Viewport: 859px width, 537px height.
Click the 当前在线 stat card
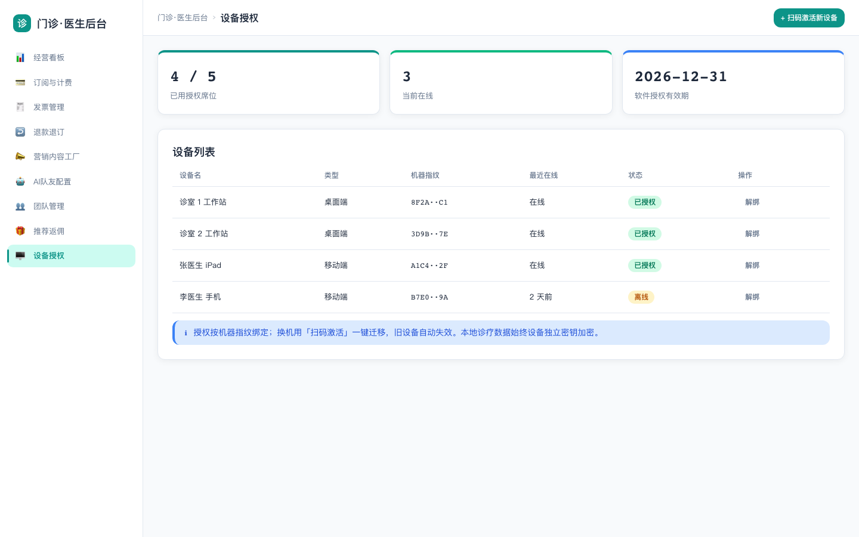[x=501, y=82]
